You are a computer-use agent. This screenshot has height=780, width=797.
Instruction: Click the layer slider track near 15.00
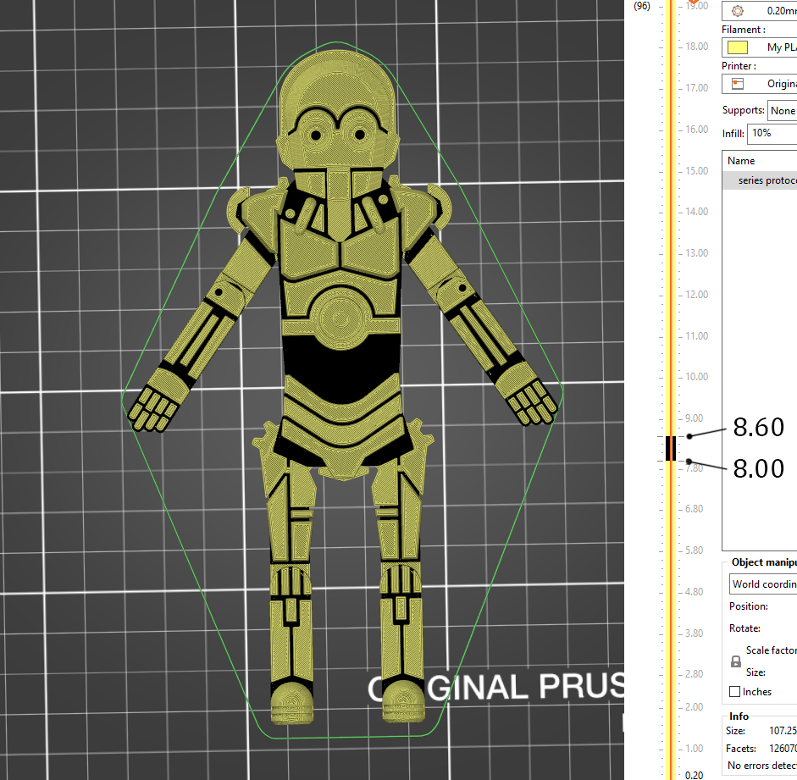click(x=671, y=171)
